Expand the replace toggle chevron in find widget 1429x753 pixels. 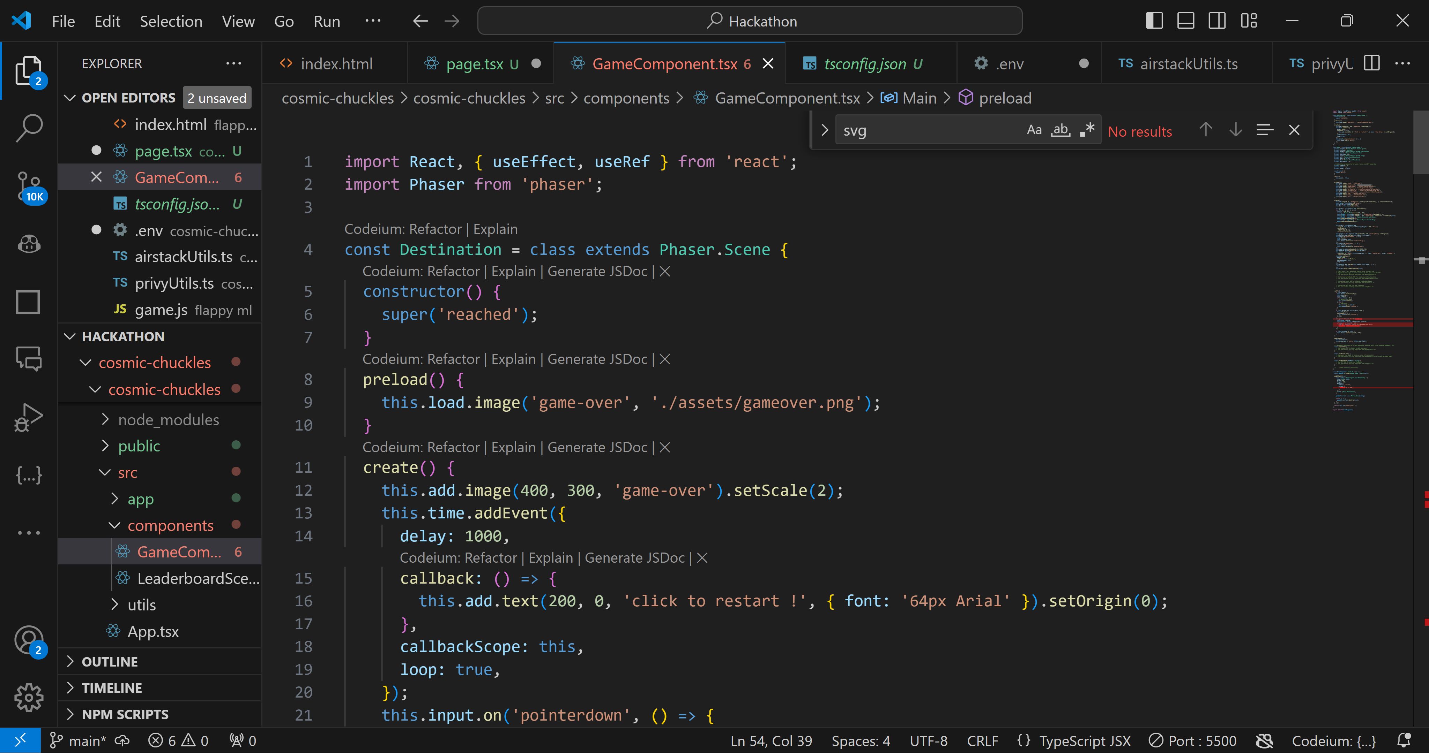824,130
